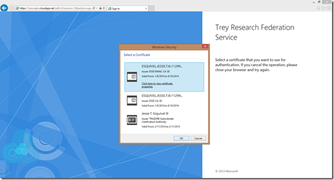
Task: Close the Sign In tab
Action: [x=146, y=8]
